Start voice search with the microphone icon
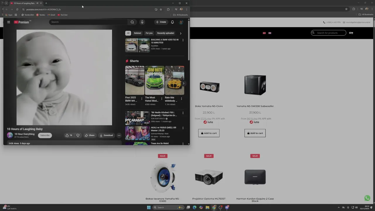375x211 pixels. pos(142,22)
